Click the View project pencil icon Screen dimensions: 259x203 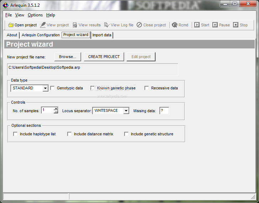pyautogui.click(x=43, y=25)
